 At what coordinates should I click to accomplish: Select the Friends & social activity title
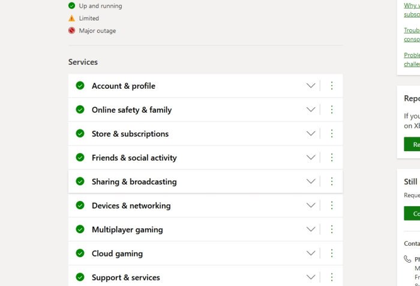click(x=134, y=158)
